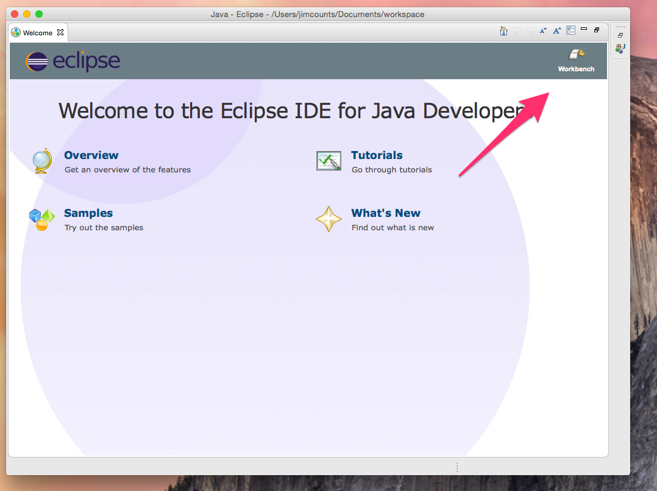
Task: Click the colored shapes Samples icon
Action: tap(41, 219)
